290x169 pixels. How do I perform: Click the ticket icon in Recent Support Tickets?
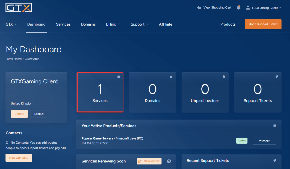click(275, 160)
